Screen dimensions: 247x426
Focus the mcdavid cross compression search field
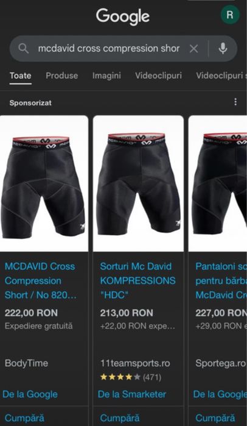[109, 49]
